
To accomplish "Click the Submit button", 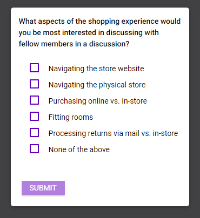I will point(43,188).
